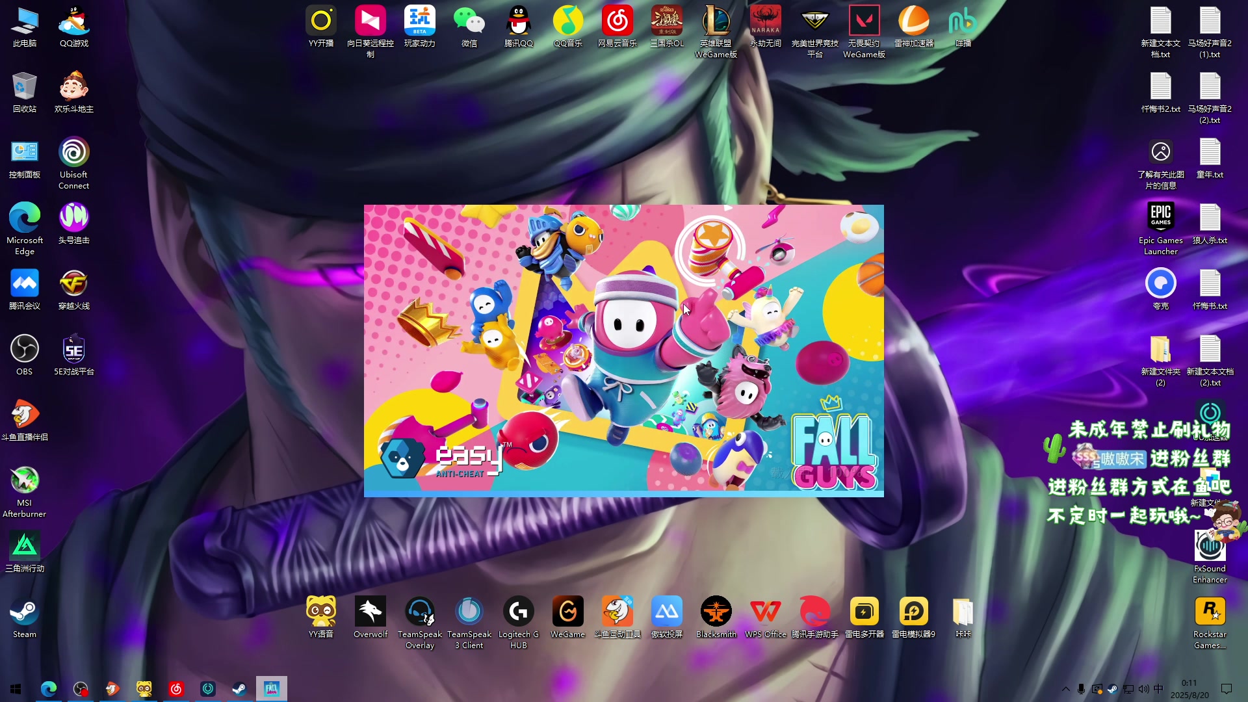Viewport: 1248px width, 702px height.
Task: Open the volume tray icon
Action: point(1144,689)
